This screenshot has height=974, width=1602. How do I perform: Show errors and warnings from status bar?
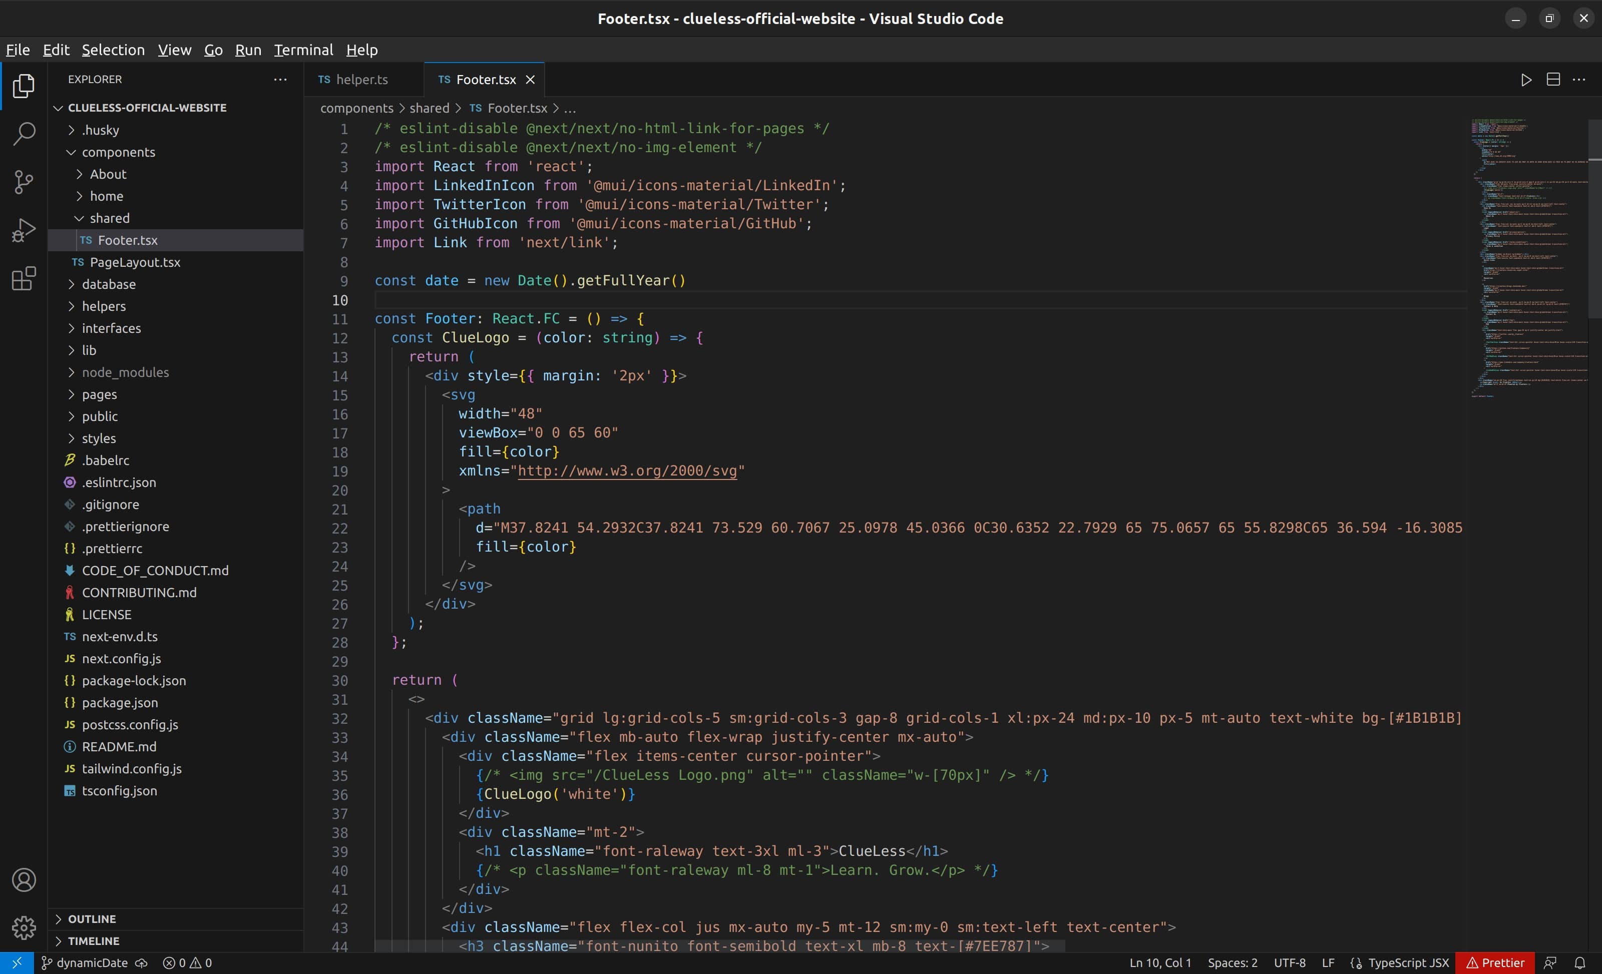[187, 963]
